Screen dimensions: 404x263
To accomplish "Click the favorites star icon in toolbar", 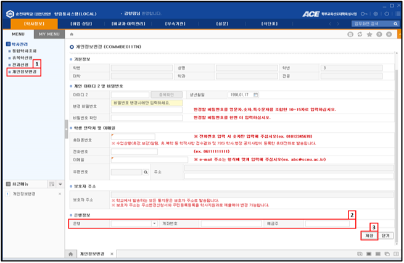I will [369, 35].
